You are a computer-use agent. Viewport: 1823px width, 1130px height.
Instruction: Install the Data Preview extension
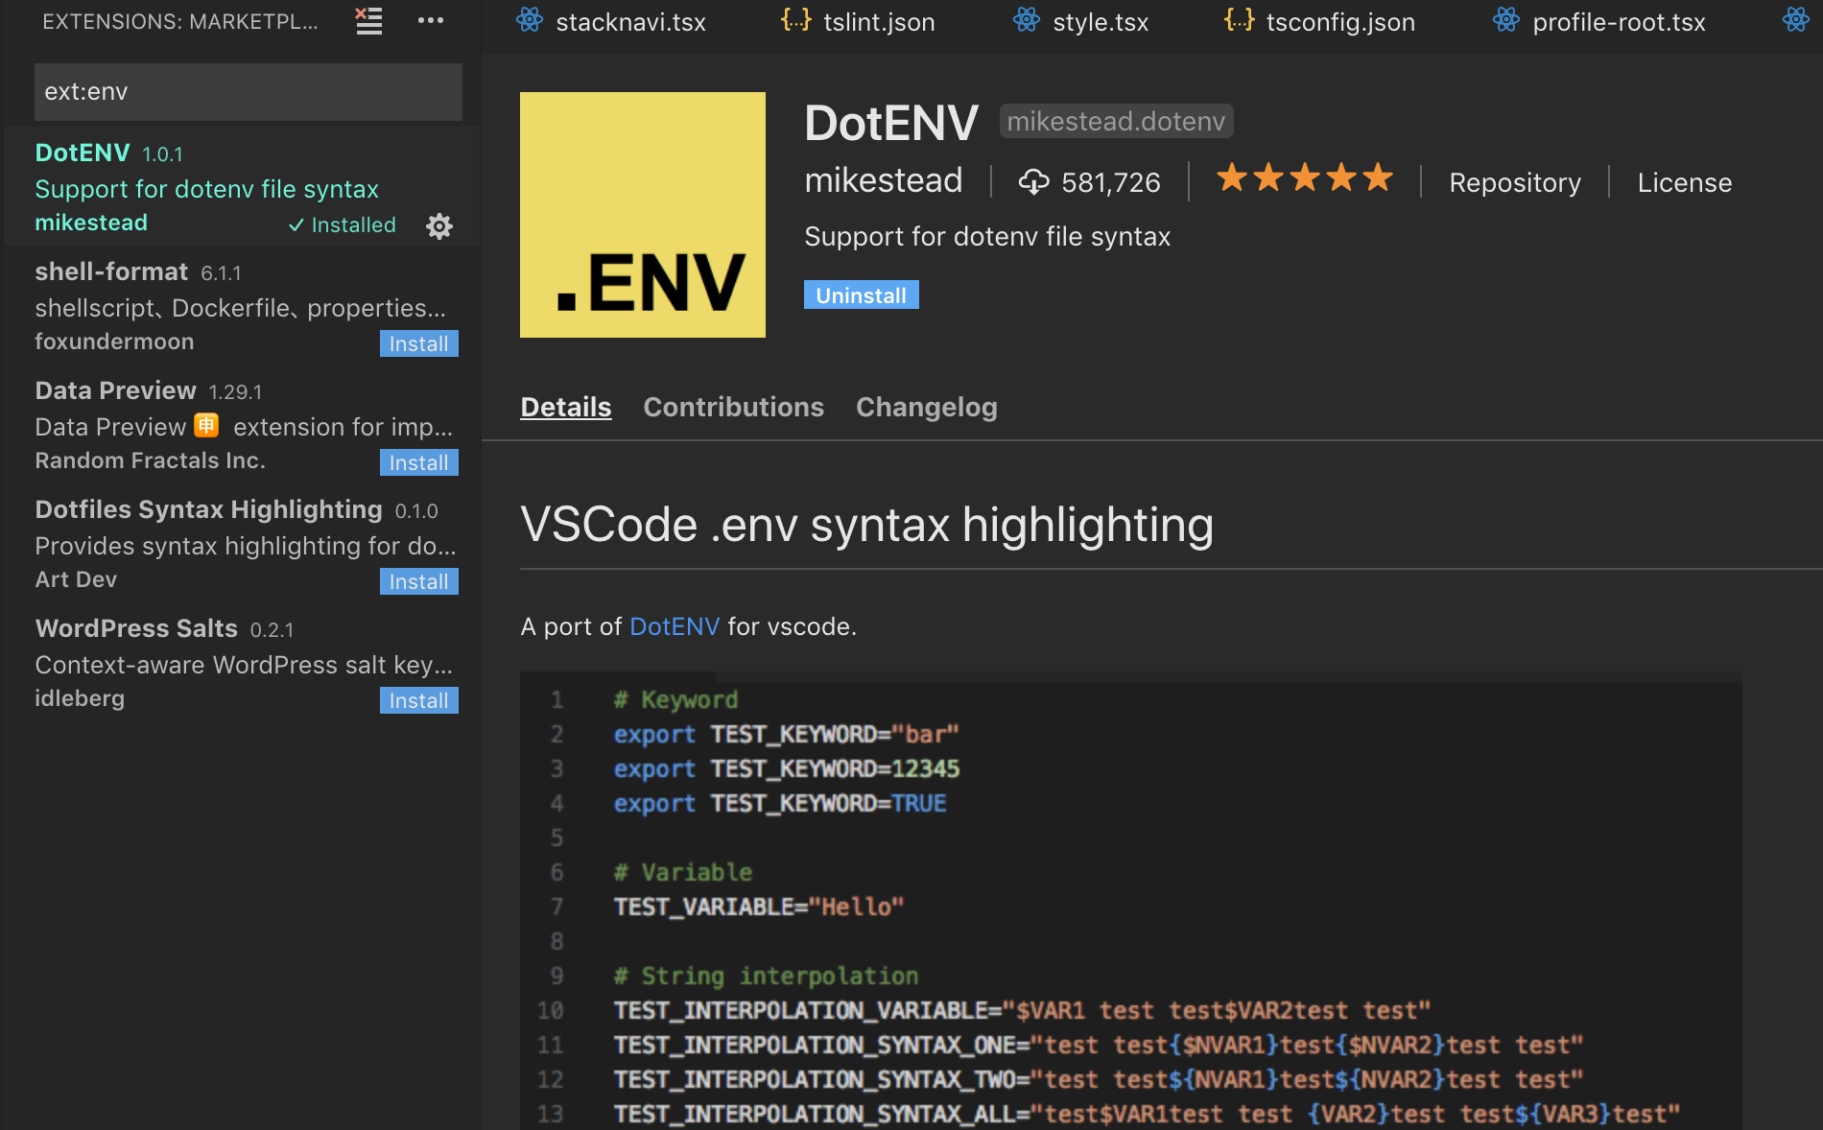click(x=419, y=462)
